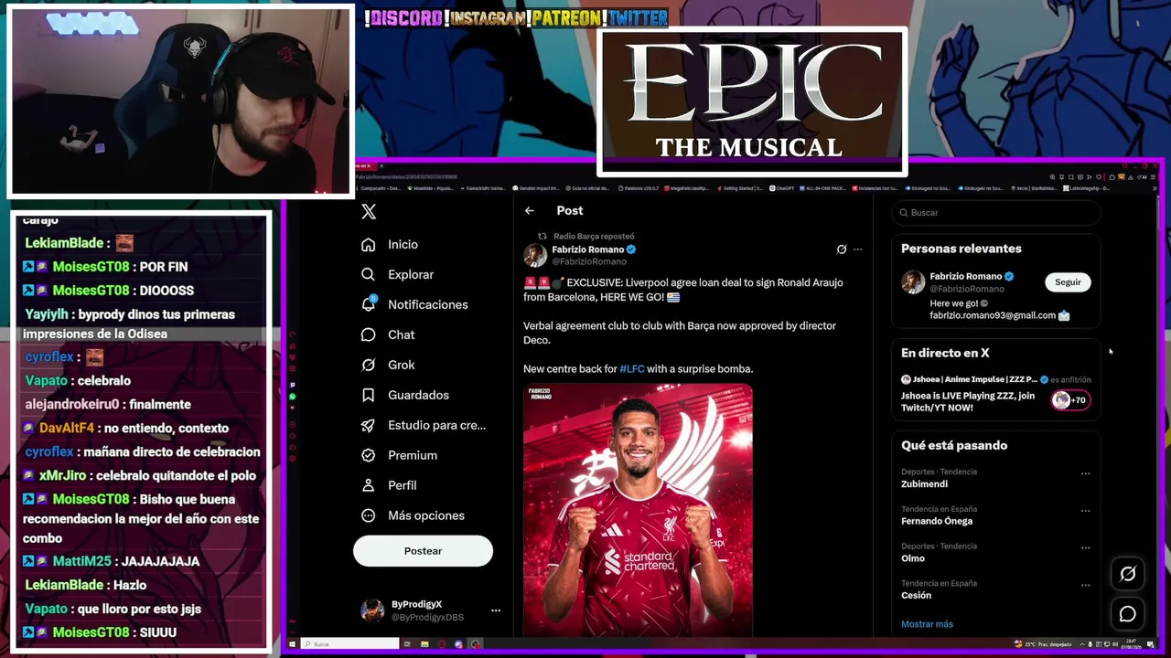
Task: Click xMrJiro username in stream chat
Action: [x=62, y=475]
